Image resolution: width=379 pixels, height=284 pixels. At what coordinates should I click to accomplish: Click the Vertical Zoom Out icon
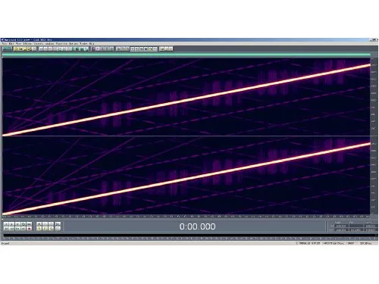[58, 229]
